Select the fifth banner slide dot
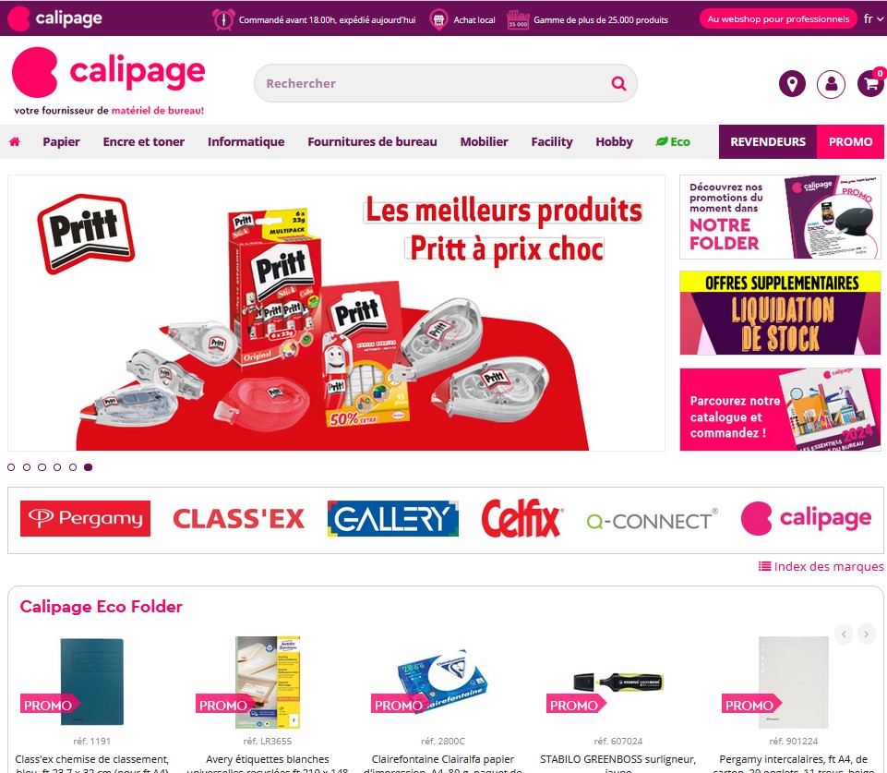 click(73, 467)
